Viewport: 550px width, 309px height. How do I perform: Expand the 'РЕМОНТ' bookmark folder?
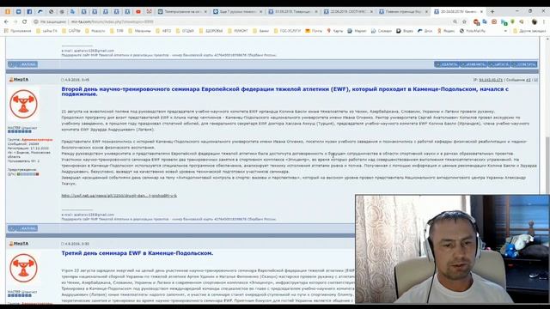pyautogui.click(x=238, y=31)
